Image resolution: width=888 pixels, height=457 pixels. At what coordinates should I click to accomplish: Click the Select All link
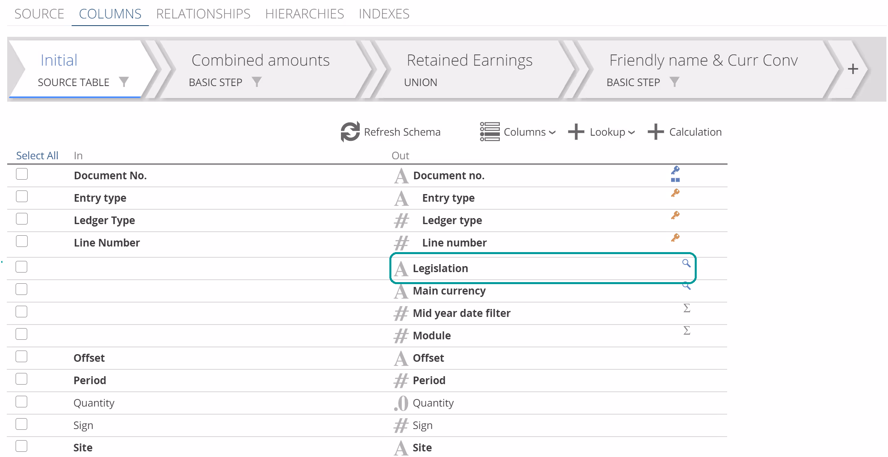37,156
